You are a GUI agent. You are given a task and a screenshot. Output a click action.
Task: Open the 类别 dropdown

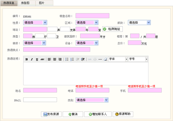(x=92, y=100)
